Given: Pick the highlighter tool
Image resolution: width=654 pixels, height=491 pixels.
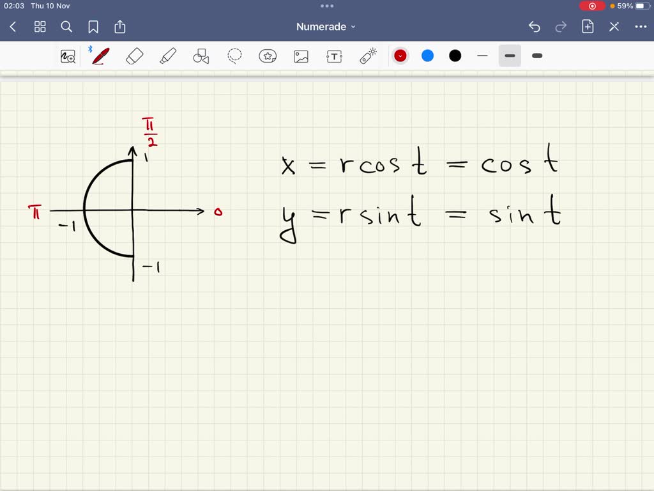Looking at the screenshot, I should pyautogui.click(x=167, y=56).
